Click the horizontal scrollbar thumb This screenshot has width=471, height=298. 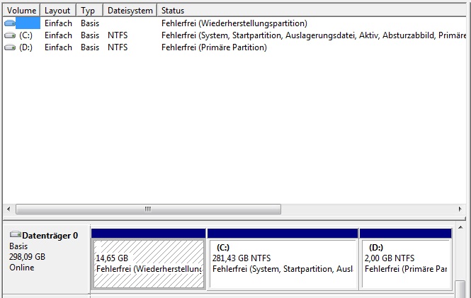point(149,210)
